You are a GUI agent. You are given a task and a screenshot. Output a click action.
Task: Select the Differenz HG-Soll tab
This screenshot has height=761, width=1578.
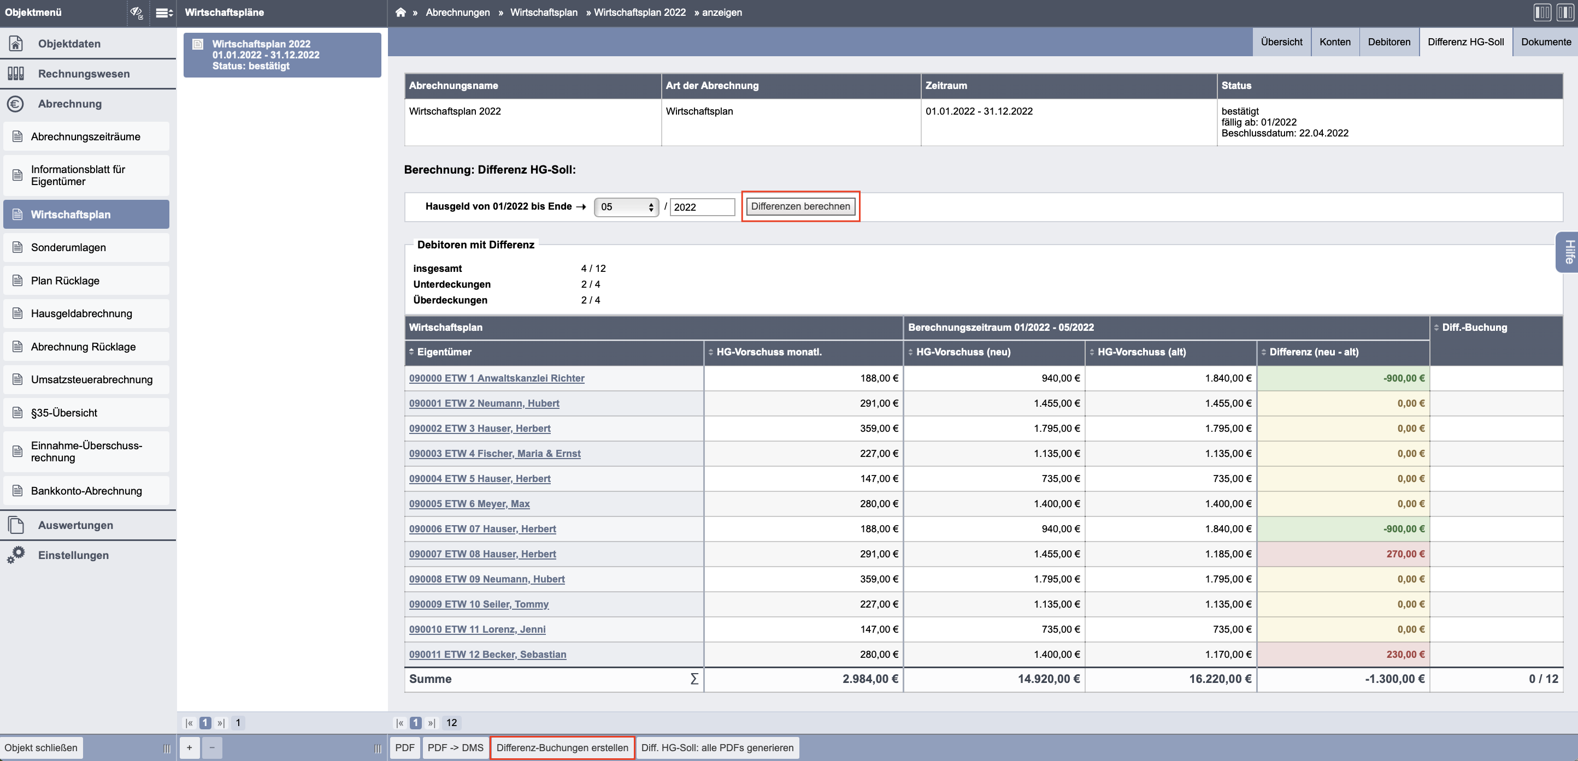pos(1465,41)
